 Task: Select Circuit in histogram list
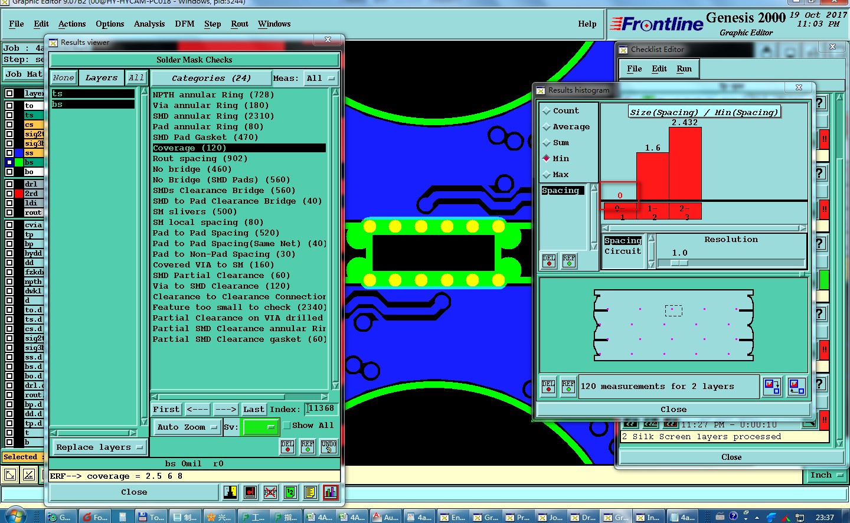click(622, 251)
